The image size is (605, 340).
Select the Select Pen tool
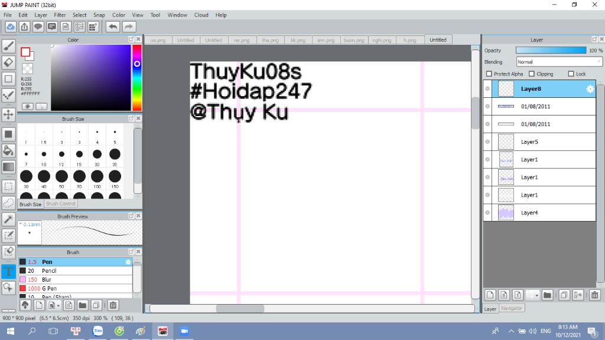8,235
